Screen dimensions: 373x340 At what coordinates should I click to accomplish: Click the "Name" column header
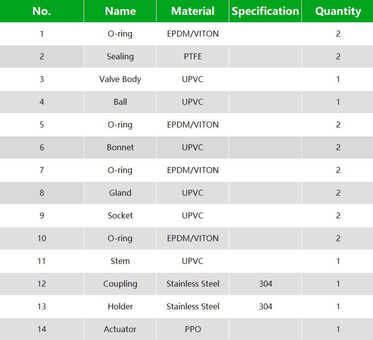(x=120, y=11)
